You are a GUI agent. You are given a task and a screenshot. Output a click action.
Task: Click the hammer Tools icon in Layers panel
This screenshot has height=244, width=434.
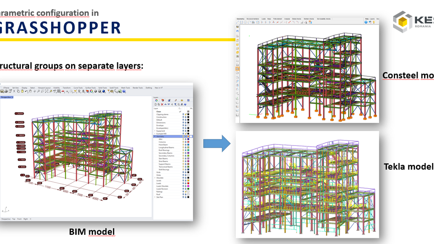pyautogui.click(x=182, y=104)
